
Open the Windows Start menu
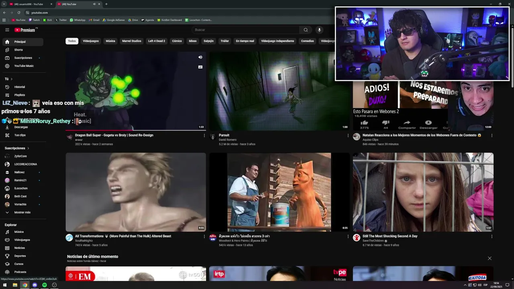[5, 285]
